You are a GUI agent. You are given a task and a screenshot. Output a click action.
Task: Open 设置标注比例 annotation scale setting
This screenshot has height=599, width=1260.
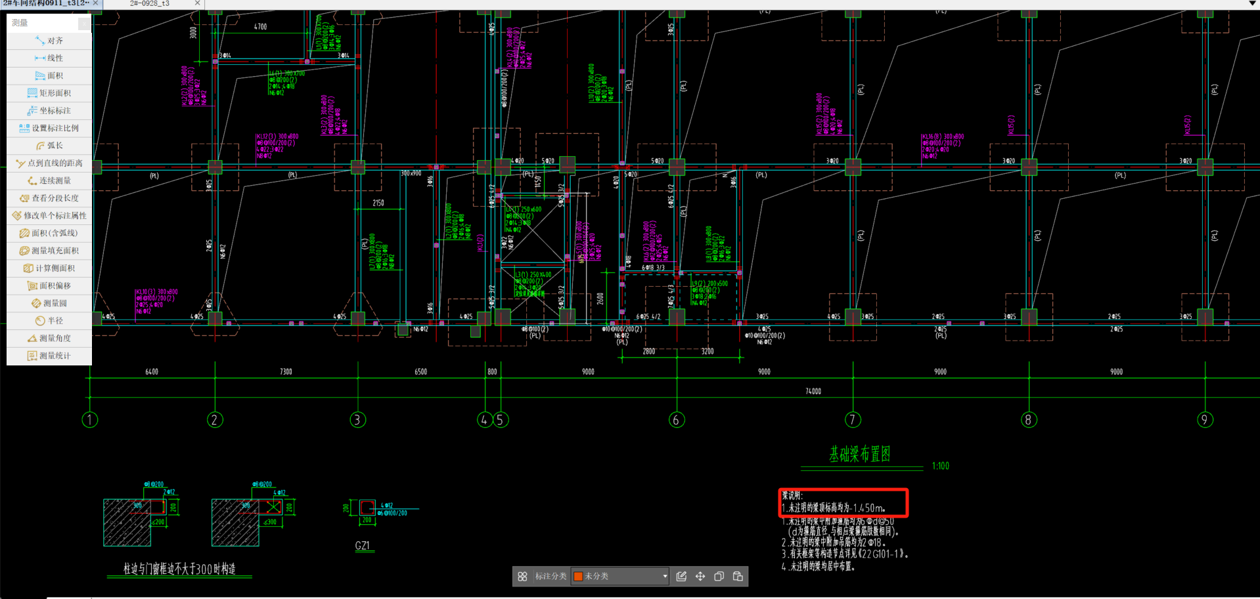click(x=49, y=128)
